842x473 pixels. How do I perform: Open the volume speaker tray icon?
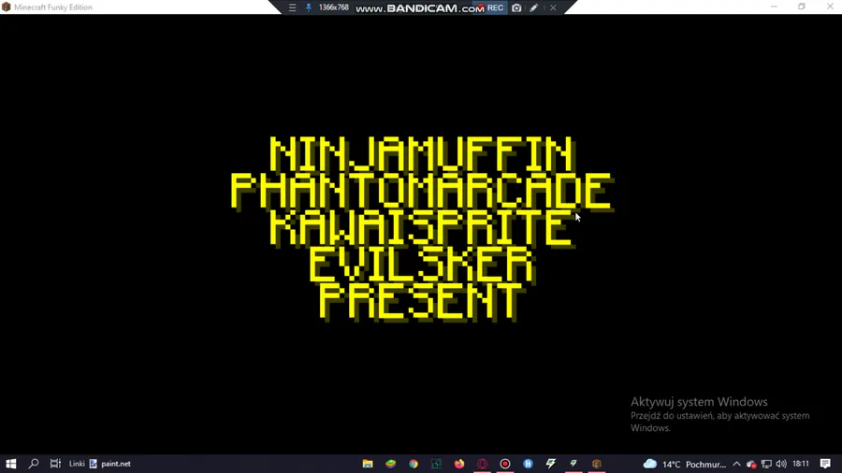[781, 464]
